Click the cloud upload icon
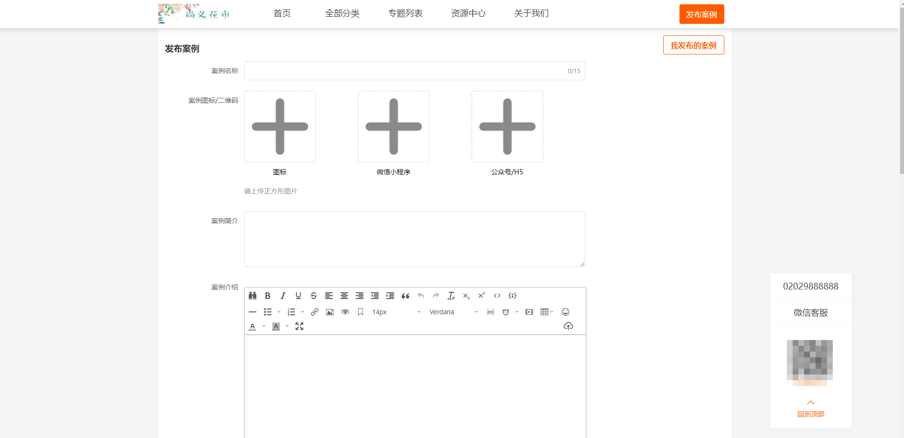 click(568, 326)
